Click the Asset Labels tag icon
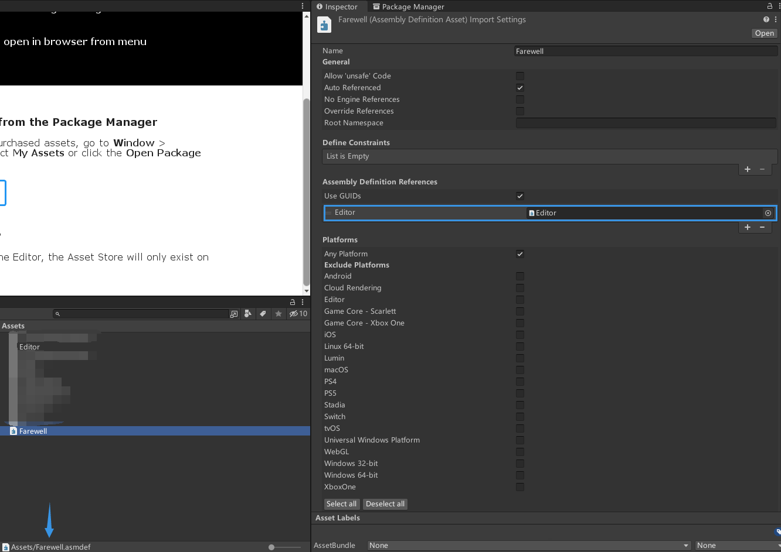The height and width of the screenshot is (552, 781). [x=777, y=532]
